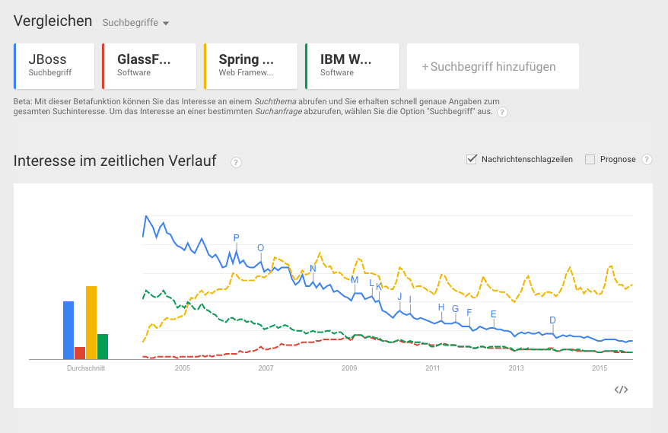668x433 pixels.
Task: Click news headline marker D
Action: [552, 320]
